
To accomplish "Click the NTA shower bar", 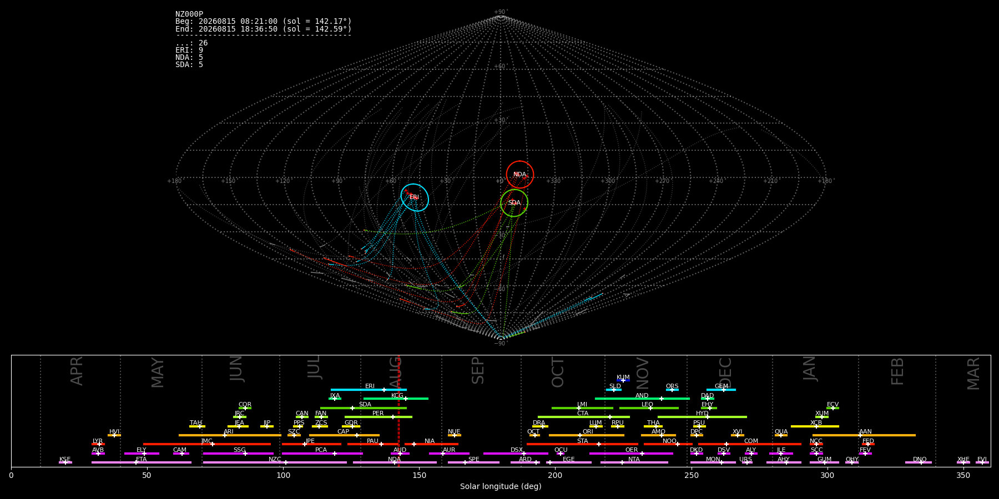I will coord(634,462).
